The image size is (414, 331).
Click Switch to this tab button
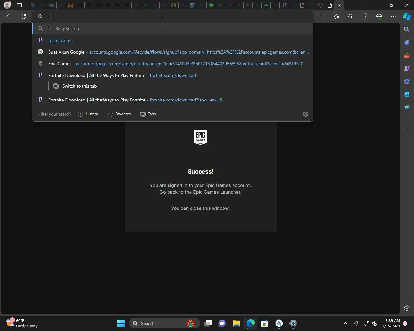tap(75, 86)
